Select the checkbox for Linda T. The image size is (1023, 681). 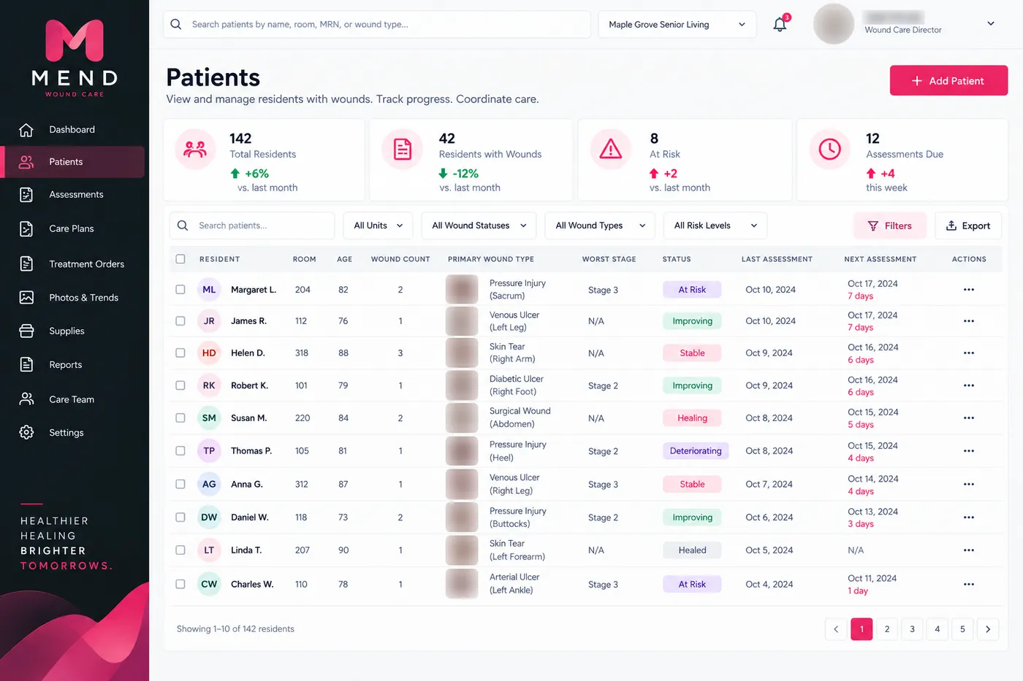180,550
